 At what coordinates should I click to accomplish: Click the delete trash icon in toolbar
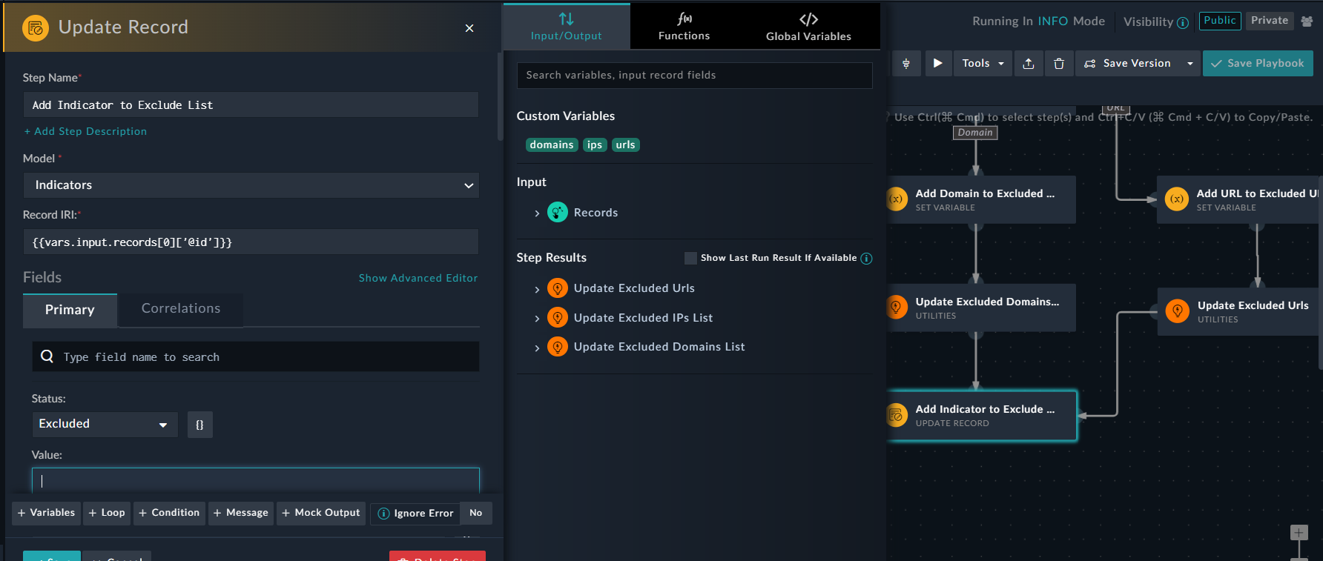tap(1059, 64)
